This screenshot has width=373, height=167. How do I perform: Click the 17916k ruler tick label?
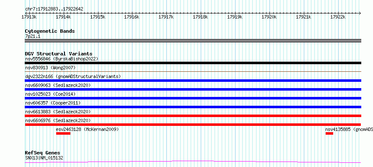pos(132,17)
